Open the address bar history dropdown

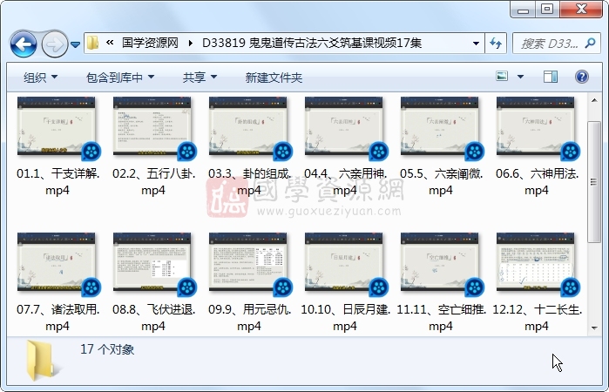(476, 44)
